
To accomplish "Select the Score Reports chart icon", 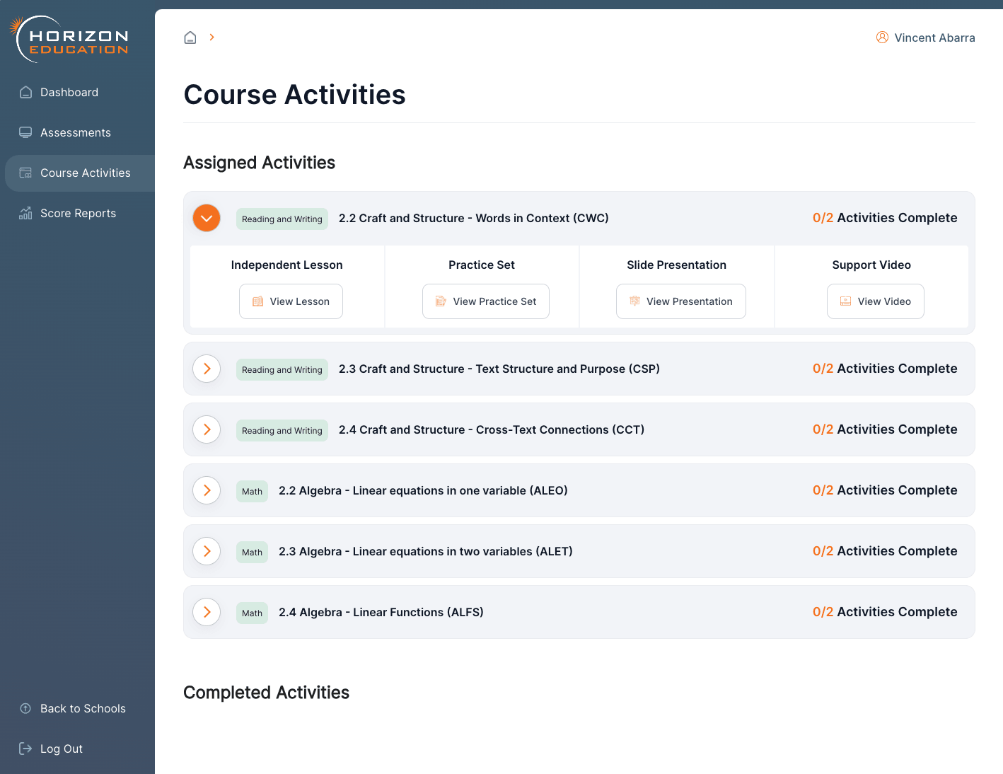I will 25,213.
